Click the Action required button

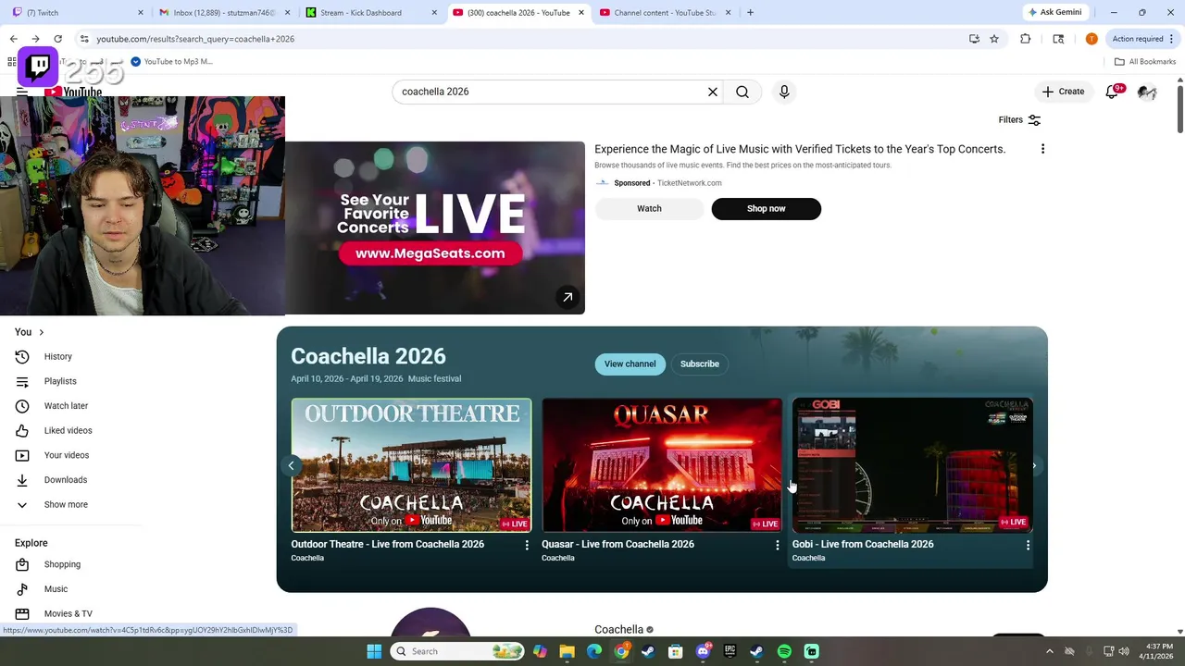[x=1137, y=39]
